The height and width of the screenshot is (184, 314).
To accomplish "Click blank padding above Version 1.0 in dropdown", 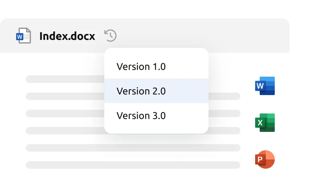I will pyautogui.click(x=156, y=52).
